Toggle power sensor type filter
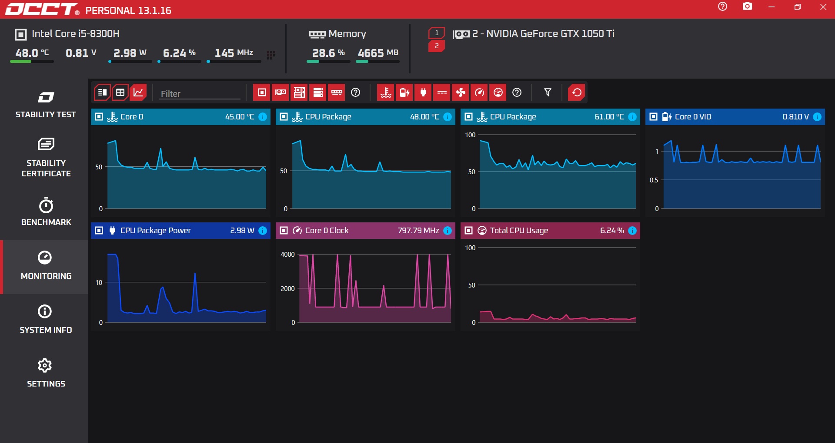The height and width of the screenshot is (443, 835). coord(423,93)
